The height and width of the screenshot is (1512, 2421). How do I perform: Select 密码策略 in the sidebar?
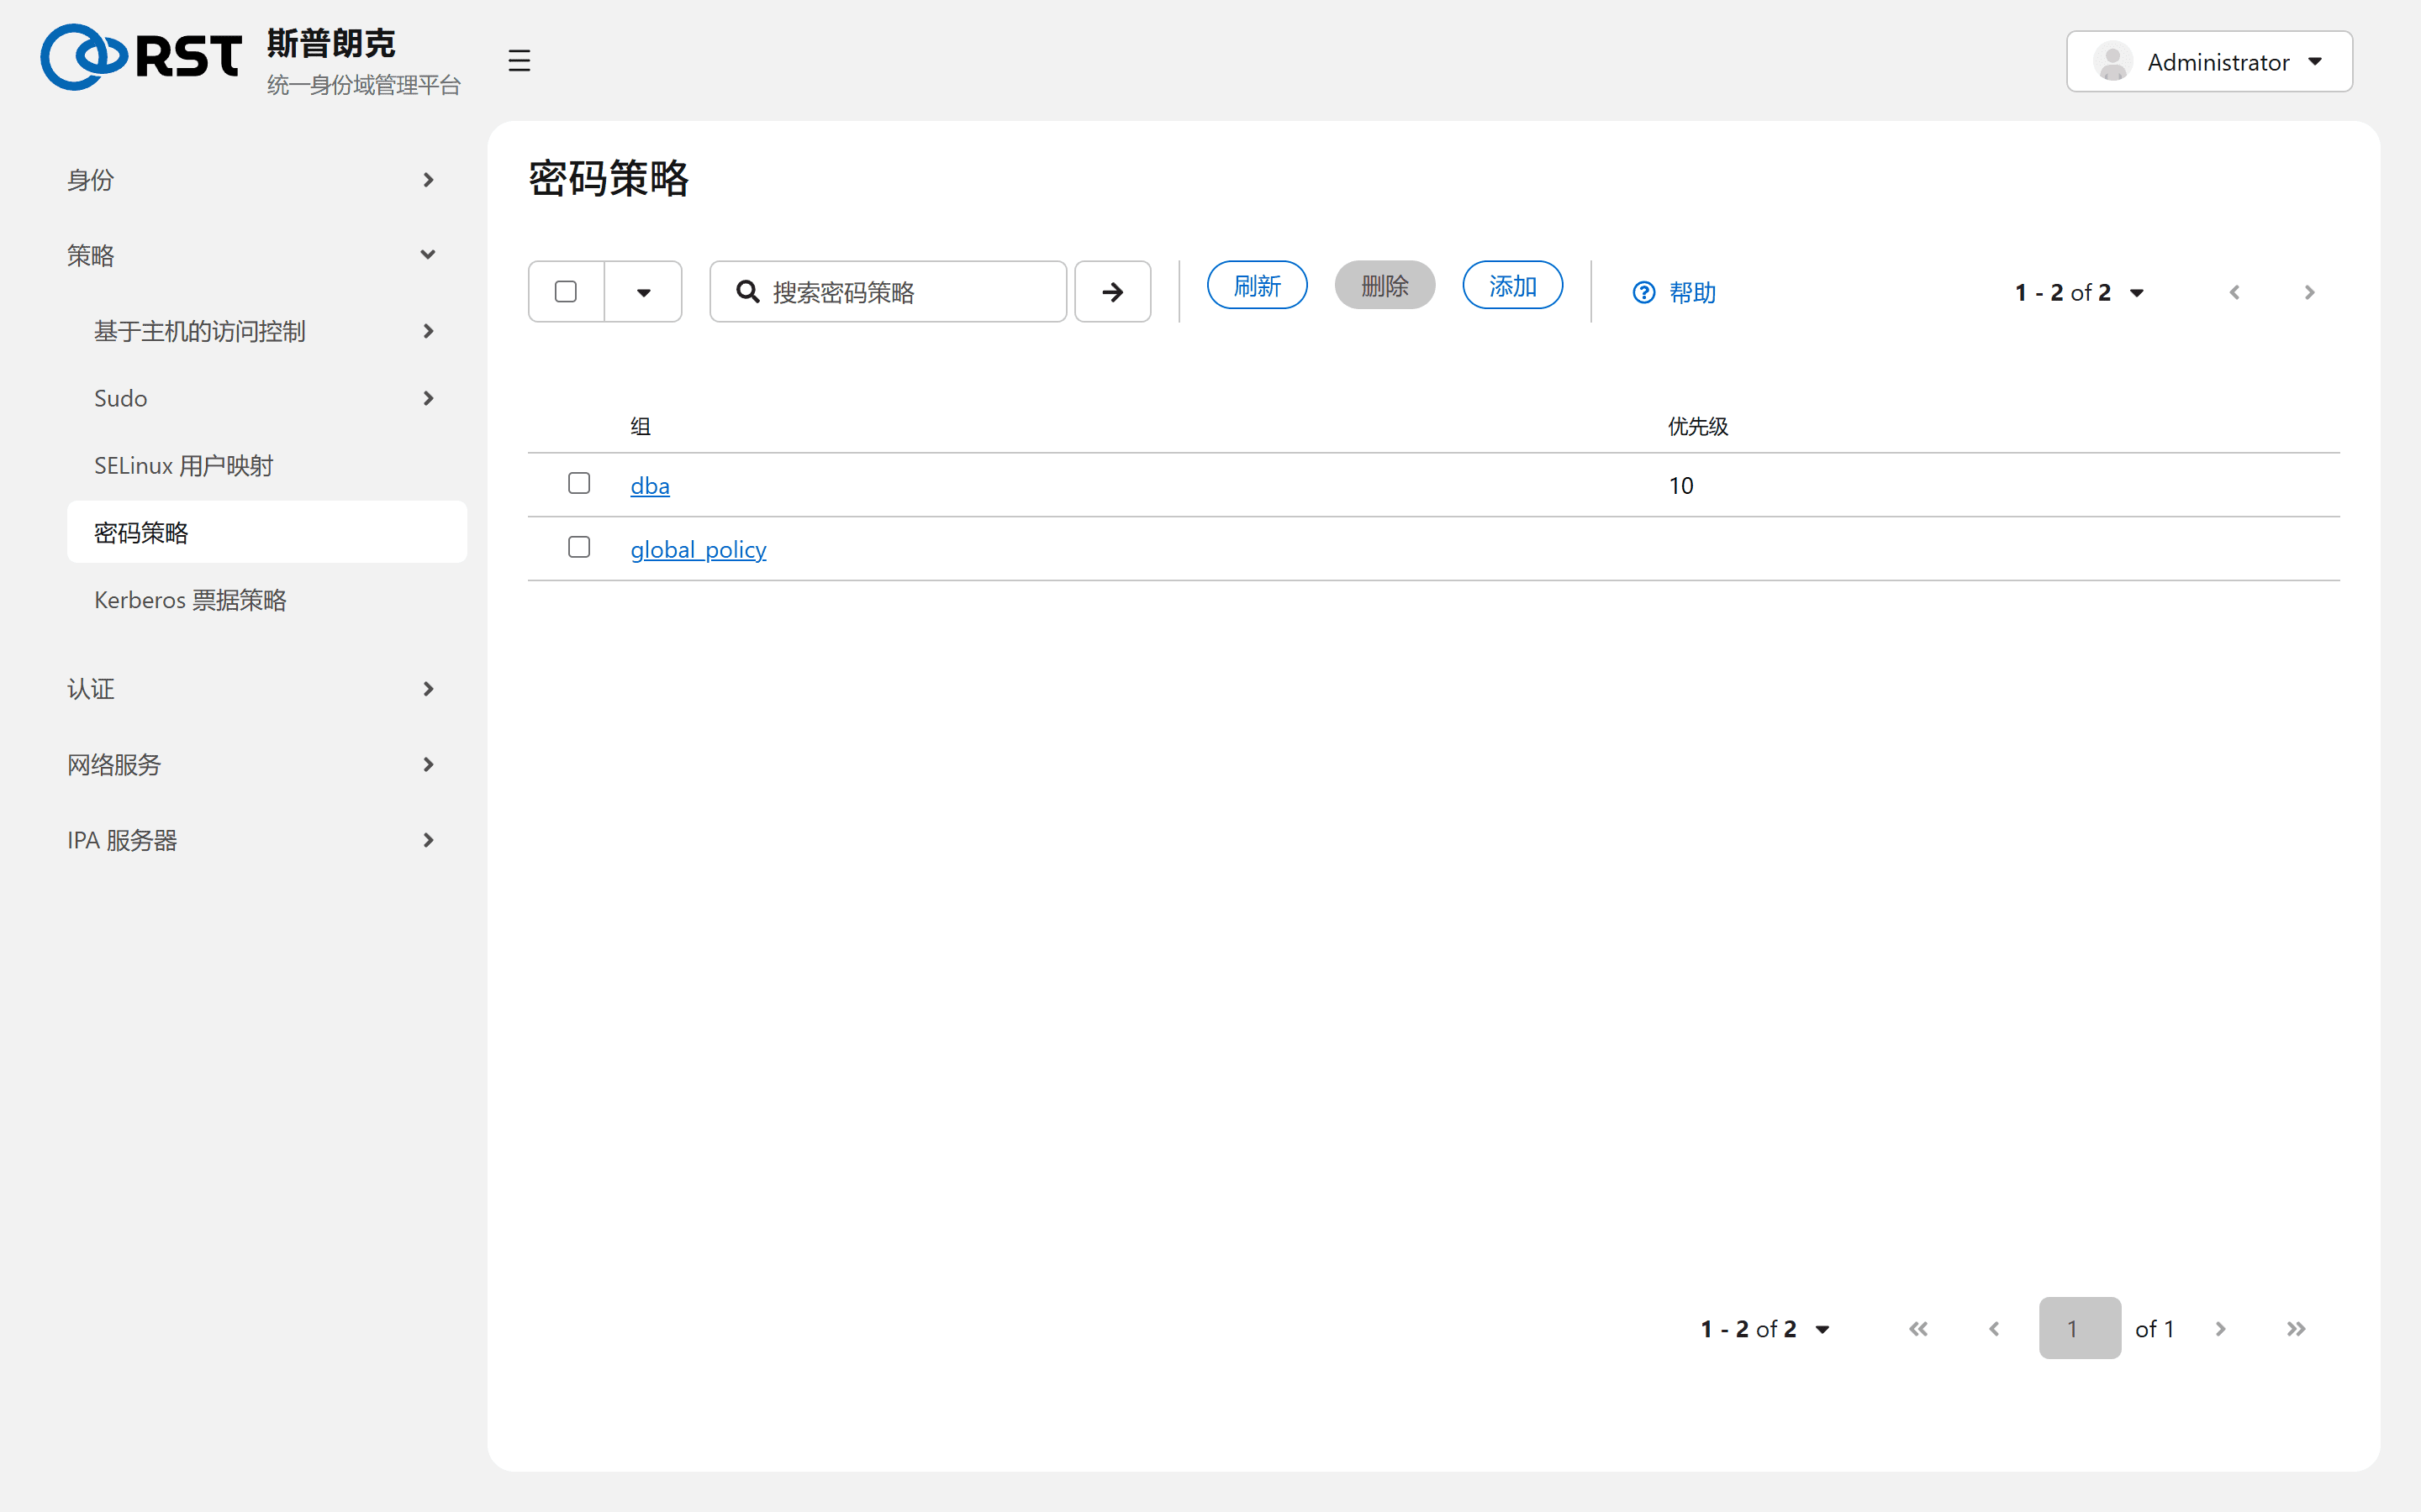click(266, 532)
